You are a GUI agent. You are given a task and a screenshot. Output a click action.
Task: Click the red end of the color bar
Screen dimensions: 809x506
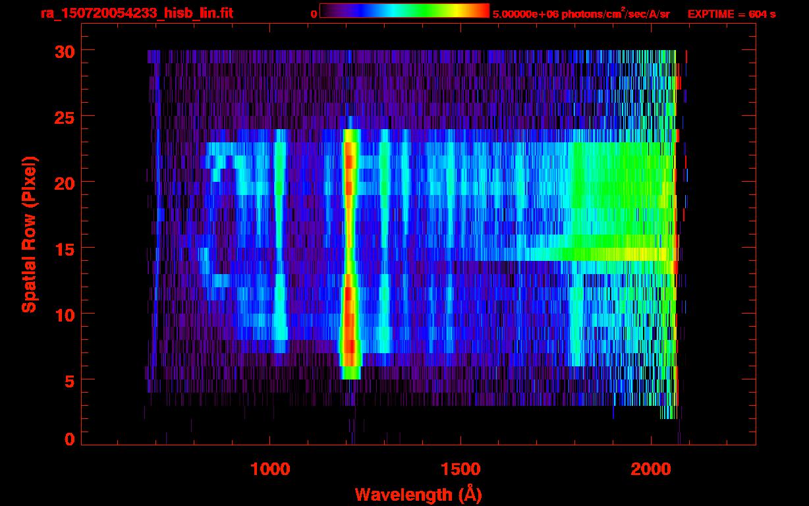[x=482, y=11]
